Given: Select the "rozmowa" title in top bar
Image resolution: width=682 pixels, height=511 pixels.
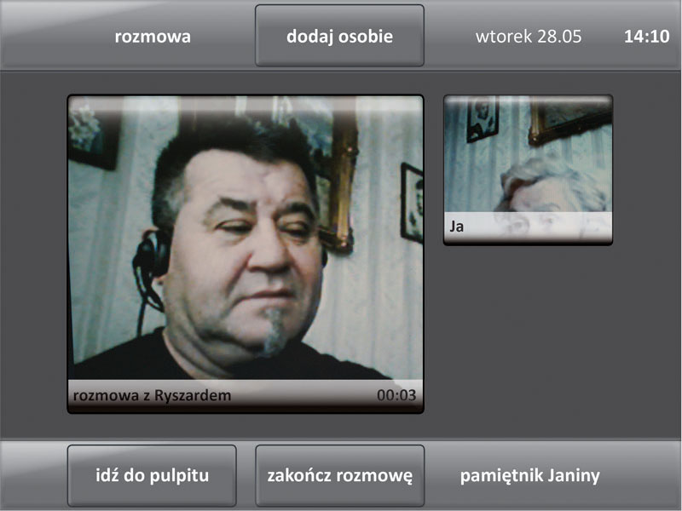Looking at the screenshot, I should [x=153, y=37].
